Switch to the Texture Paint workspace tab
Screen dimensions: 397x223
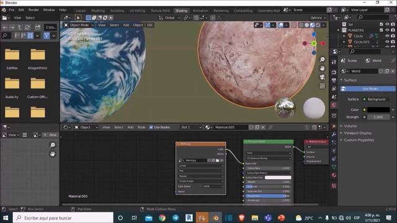click(x=160, y=11)
